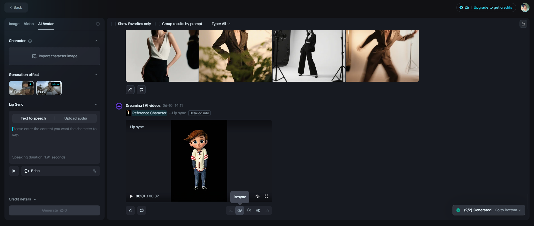
Task: Click the add soundtrack music icon
Action: 267,210
